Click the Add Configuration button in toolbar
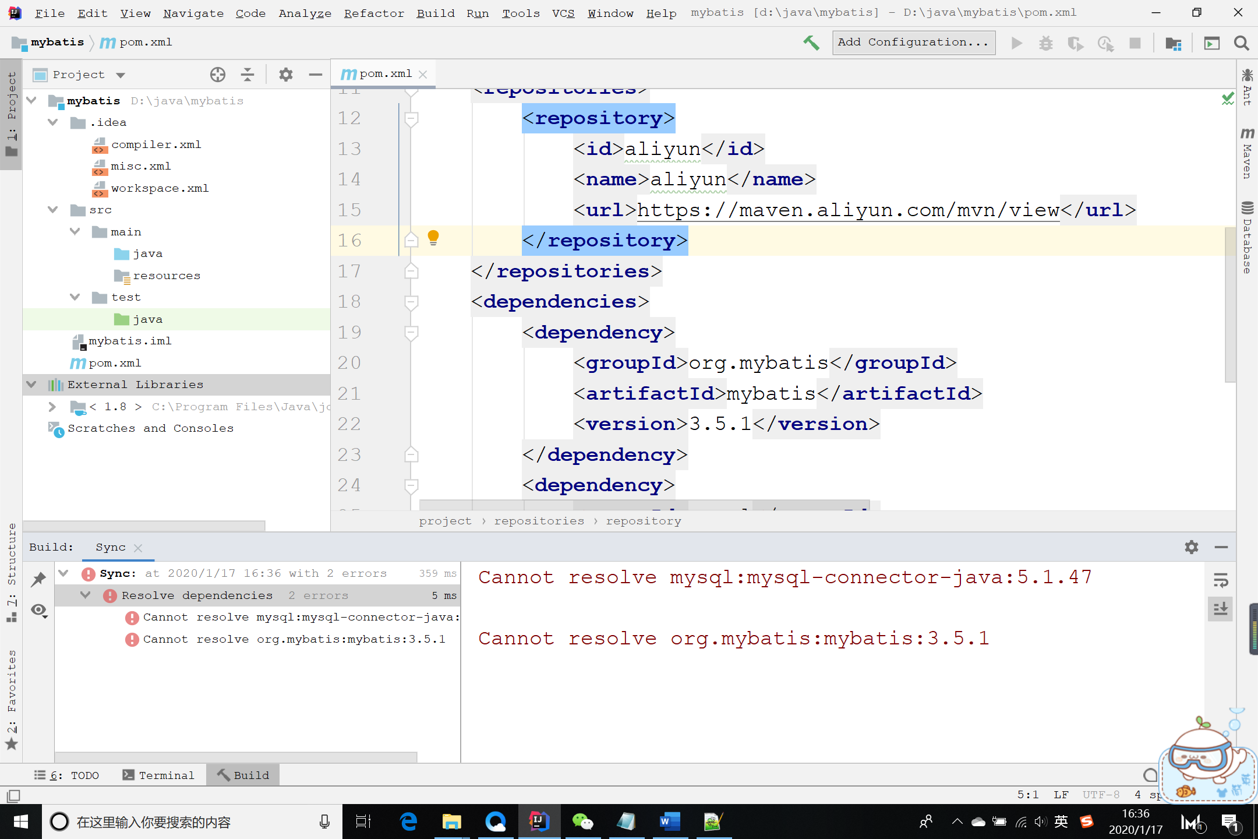The image size is (1258, 839). click(914, 42)
